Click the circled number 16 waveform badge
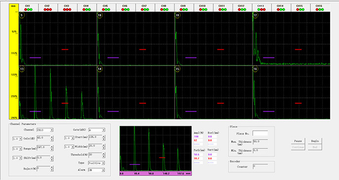This screenshot has width=339, height=180. tap(255, 69)
